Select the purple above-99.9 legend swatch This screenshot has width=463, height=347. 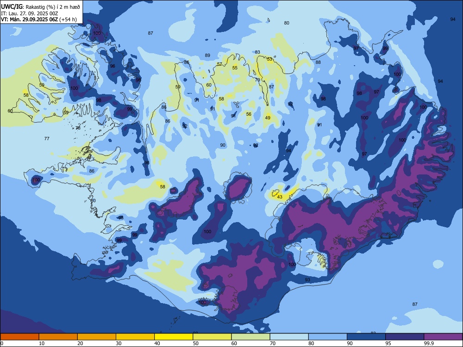coord(443,337)
